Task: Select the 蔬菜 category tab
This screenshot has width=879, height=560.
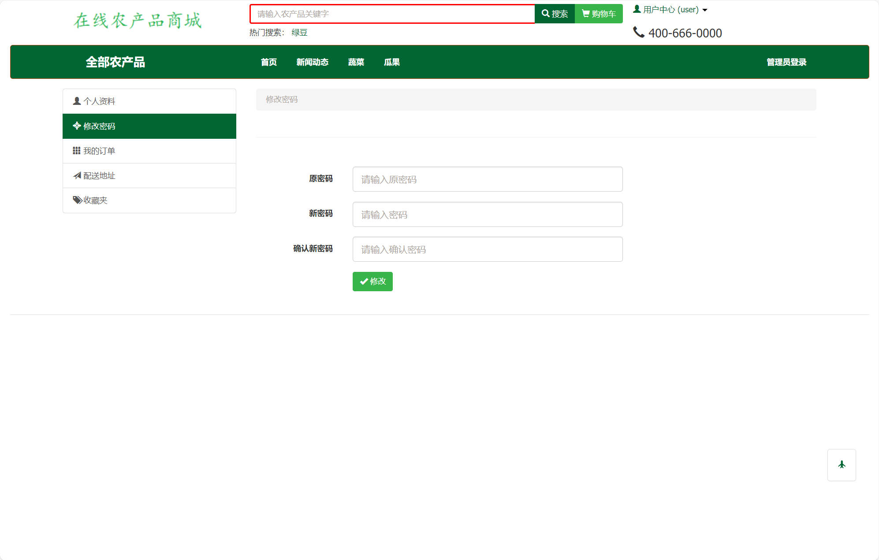Action: (356, 62)
